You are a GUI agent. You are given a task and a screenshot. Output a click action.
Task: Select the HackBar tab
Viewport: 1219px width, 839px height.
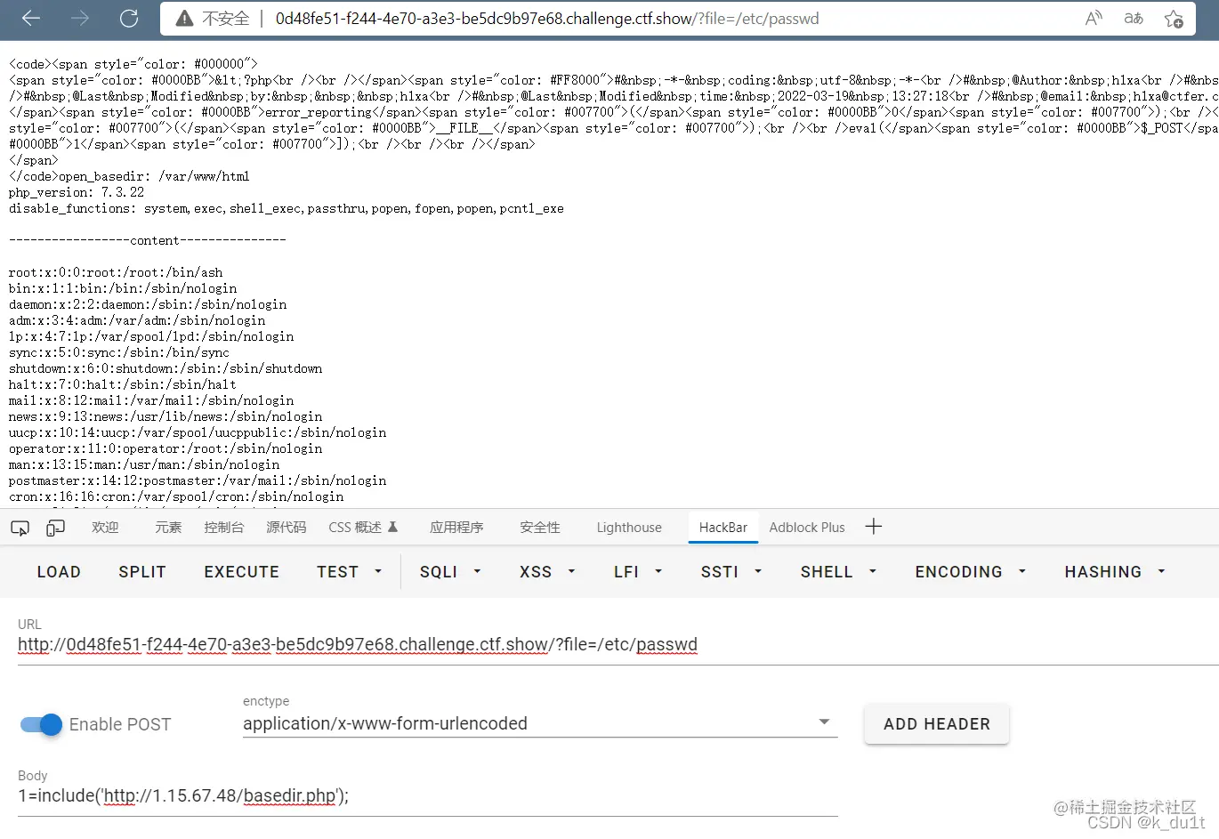723,528
